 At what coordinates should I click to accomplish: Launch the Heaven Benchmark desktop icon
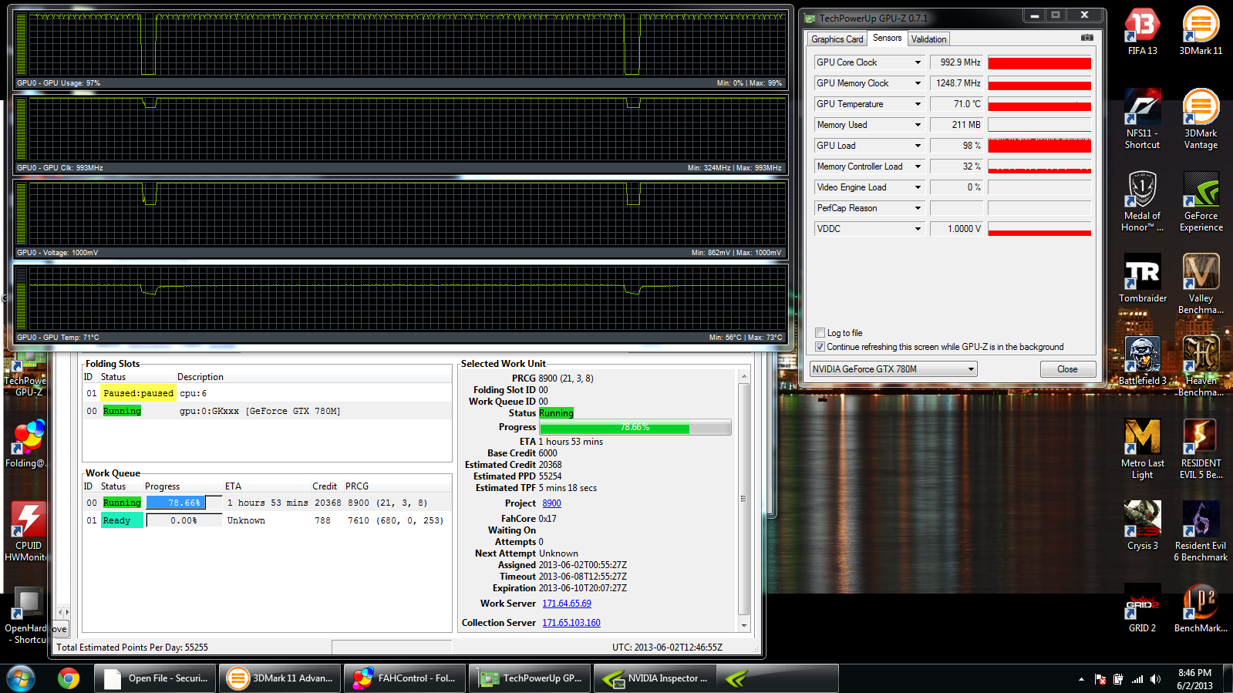(x=1201, y=367)
